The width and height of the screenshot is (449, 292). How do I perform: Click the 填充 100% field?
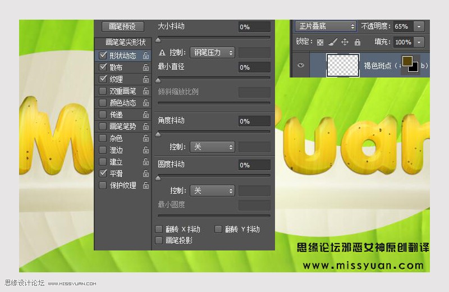[x=403, y=42]
